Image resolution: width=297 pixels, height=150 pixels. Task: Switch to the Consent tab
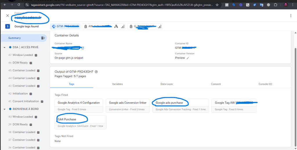pos(216,84)
